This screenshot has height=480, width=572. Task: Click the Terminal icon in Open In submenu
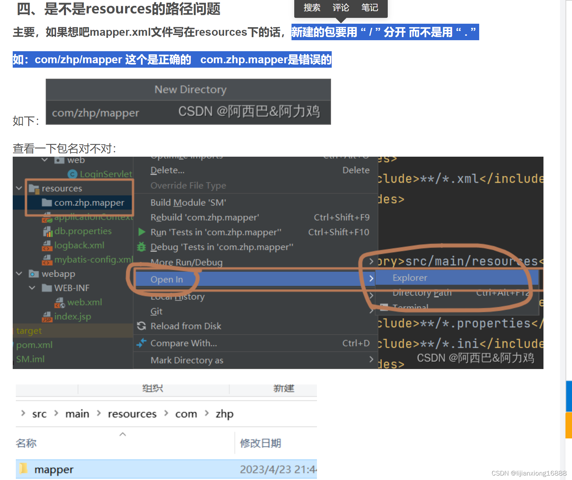(x=384, y=307)
